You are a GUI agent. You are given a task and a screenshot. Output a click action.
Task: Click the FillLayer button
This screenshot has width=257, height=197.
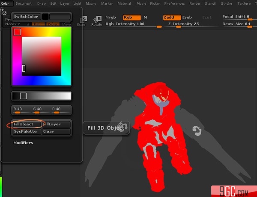click(56, 124)
